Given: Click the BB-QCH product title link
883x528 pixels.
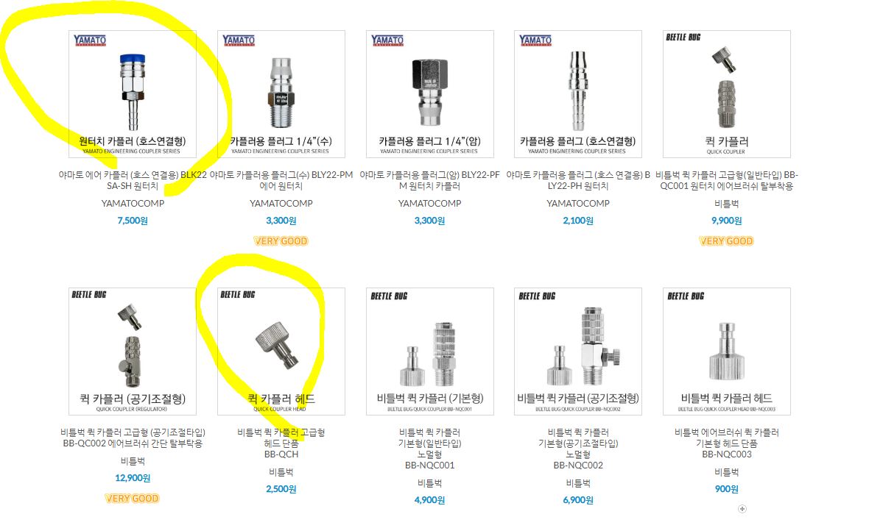Looking at the screenshot, I should pyautogui.click(x=281, y=443).
